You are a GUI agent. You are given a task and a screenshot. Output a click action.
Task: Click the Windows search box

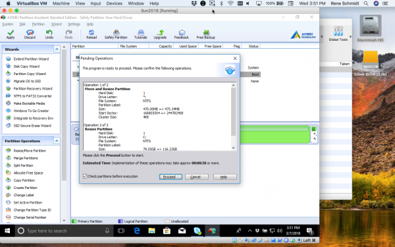tap(64, 231)
